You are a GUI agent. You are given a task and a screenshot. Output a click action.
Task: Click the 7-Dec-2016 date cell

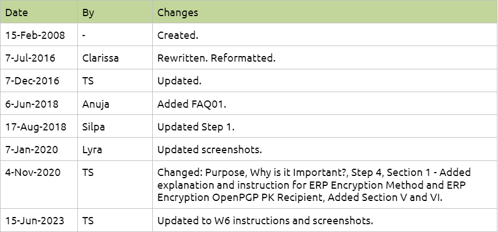tap(39, 80)
